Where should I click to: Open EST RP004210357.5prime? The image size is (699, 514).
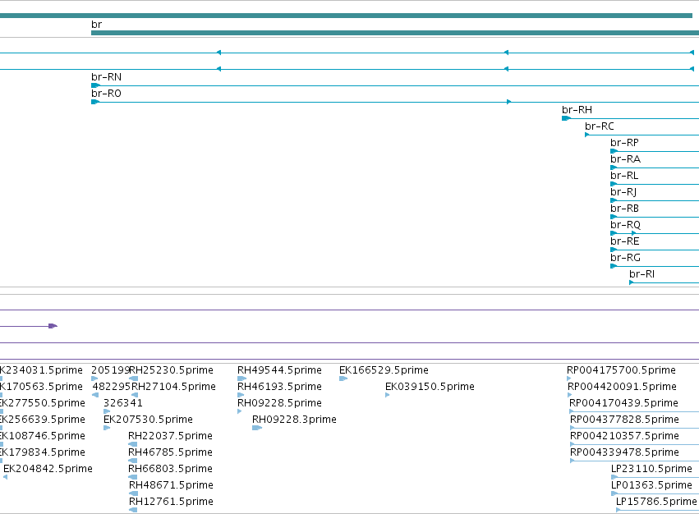624,436
